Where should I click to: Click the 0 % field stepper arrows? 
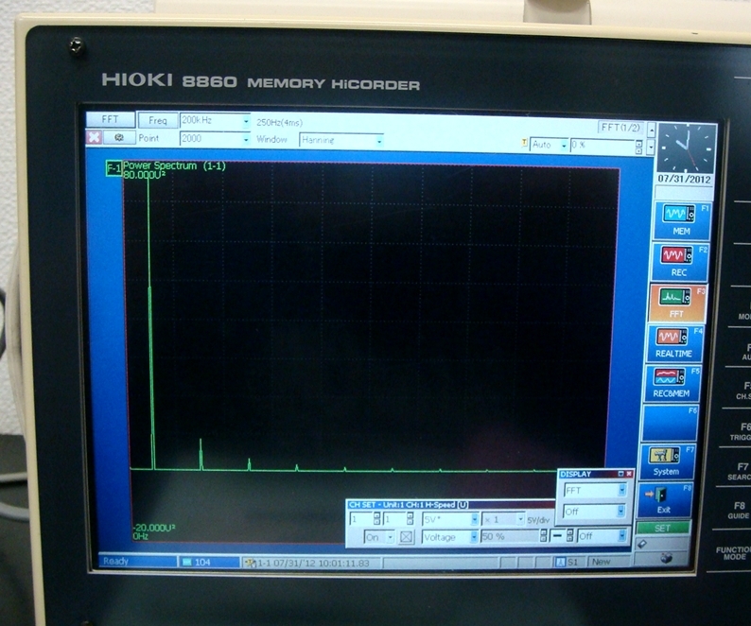coord(638,146)
